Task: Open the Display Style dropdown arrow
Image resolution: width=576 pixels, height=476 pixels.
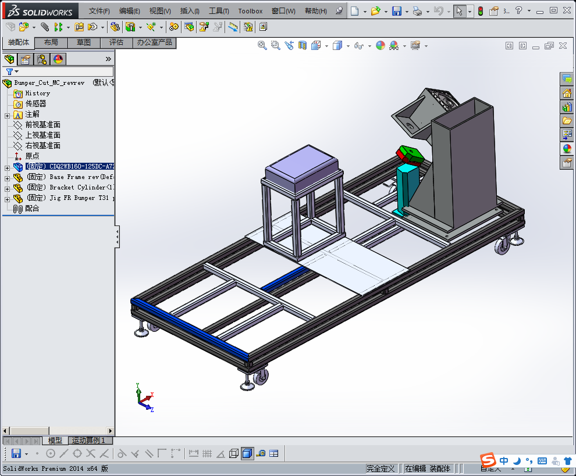Action: point(348,46)
